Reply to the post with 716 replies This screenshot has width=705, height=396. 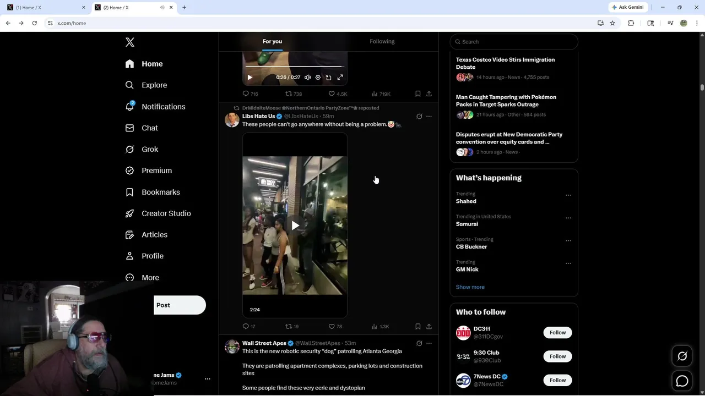point(251,94)
